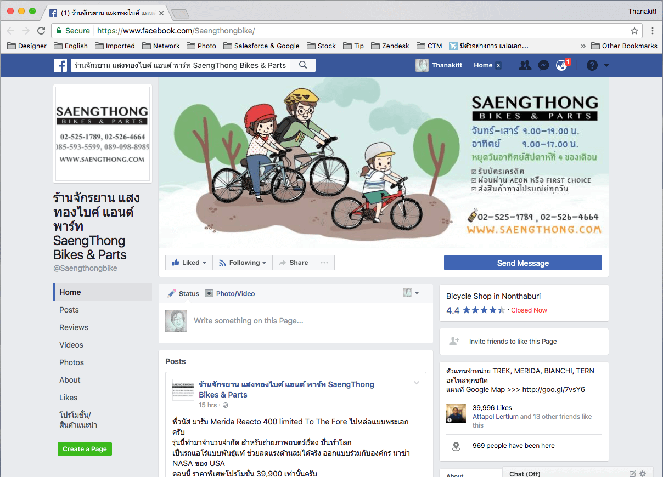This screenshot has width=663, height=477.
Task: Click the 969 people have been here text
Action: (x=513, y=446)
